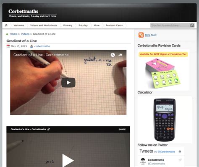
Task: Click the Twitter info icon beside Tweets
Action: pos(180,152)
